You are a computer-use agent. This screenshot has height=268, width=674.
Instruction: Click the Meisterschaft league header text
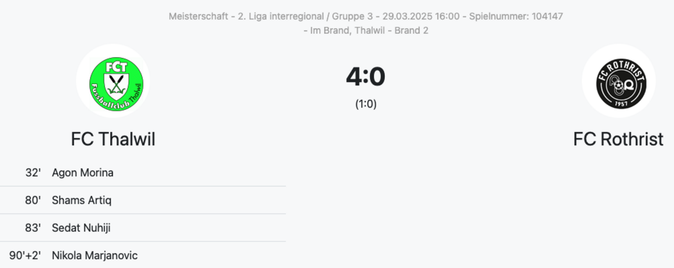(x=198, y=16)
